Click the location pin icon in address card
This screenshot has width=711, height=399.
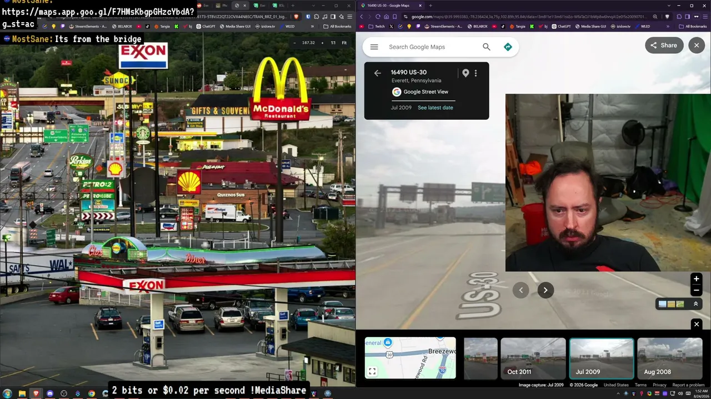[465, 73]
